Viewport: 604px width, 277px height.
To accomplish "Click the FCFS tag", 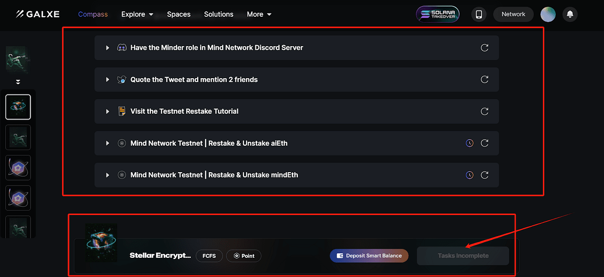I will point(209,256).
